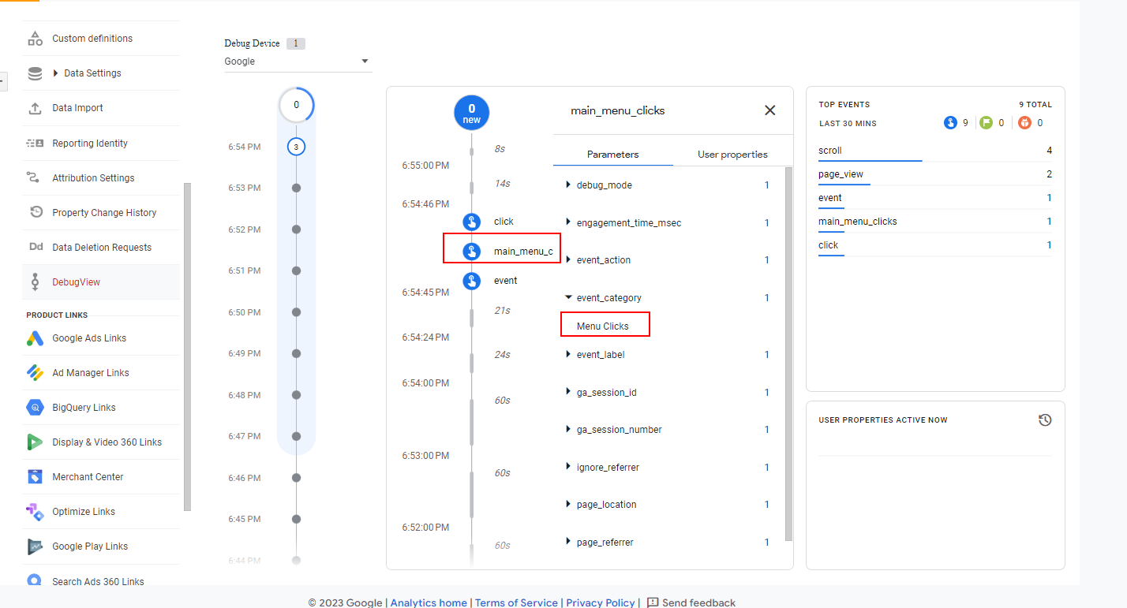Expand the debug_mode parameter
Image resolution: width=1127 pixels, height=608 pixels.
[x=568, y=185]
